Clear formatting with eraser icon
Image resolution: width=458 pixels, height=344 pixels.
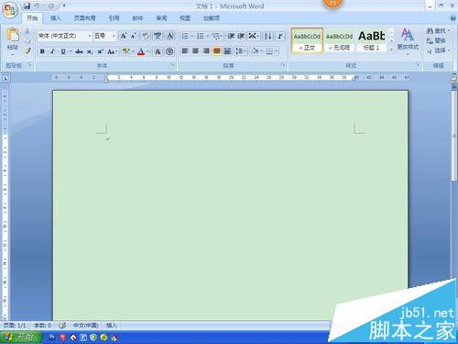[146, 36]
